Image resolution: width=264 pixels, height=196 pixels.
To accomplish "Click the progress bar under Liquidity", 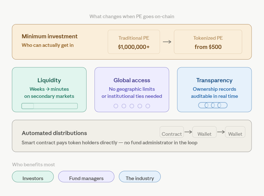I will (50, 106).
